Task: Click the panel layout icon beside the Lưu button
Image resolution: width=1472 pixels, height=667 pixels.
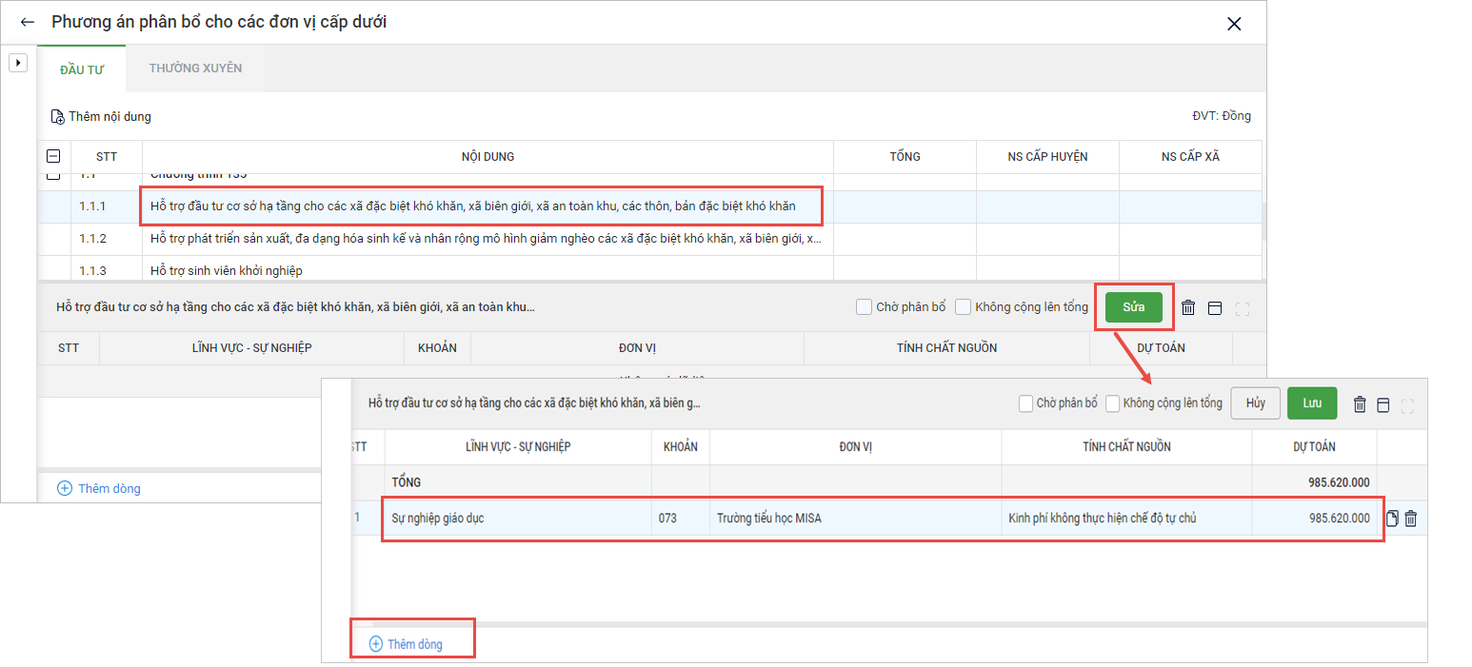Action: pyautogui.click(x=1383, y=404)
